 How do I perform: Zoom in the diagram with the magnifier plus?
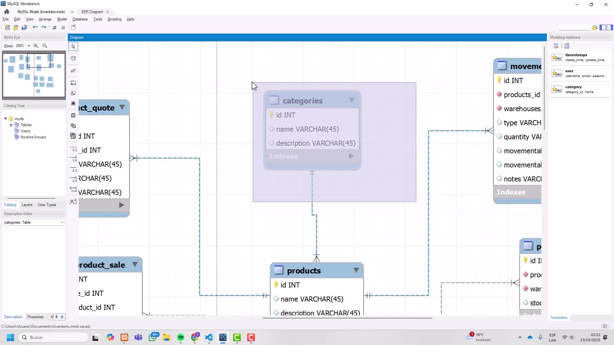pos(36,46)
